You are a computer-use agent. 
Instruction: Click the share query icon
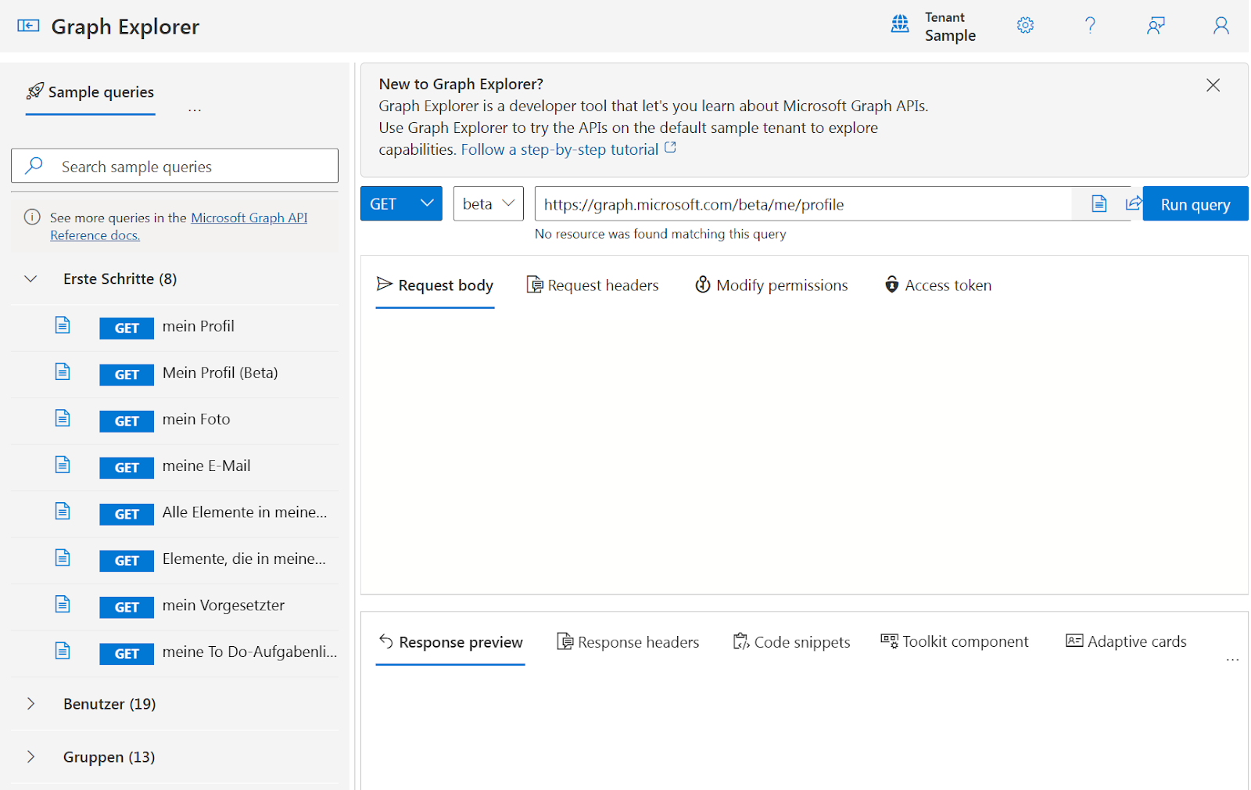tap(1133, 204)
